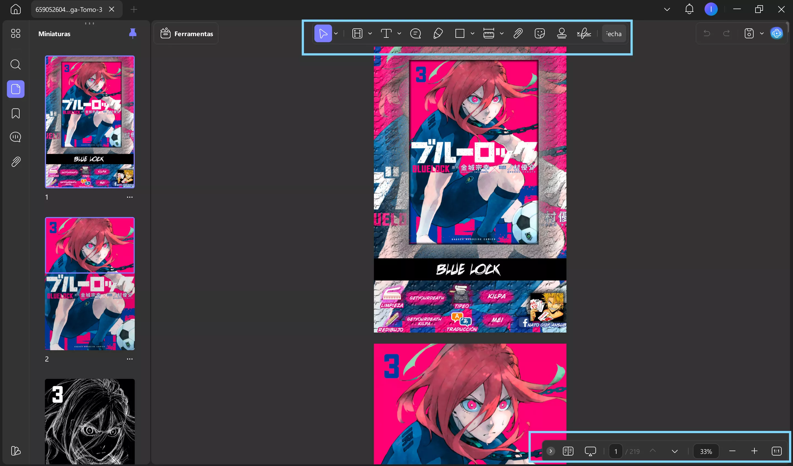
Task: Open the four-squares dashboard icon
Action: (15, 33)
